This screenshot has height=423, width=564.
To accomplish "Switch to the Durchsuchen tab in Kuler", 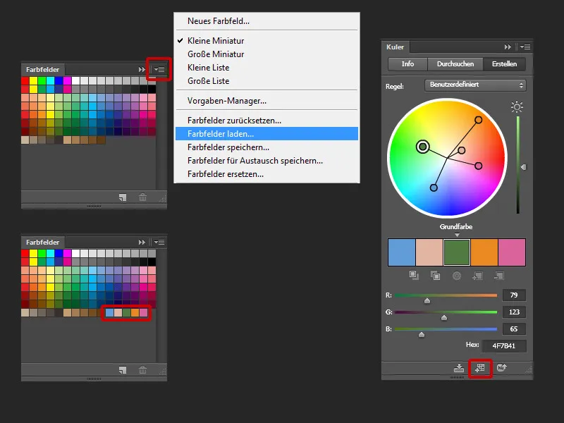I will tap(455, 64).
